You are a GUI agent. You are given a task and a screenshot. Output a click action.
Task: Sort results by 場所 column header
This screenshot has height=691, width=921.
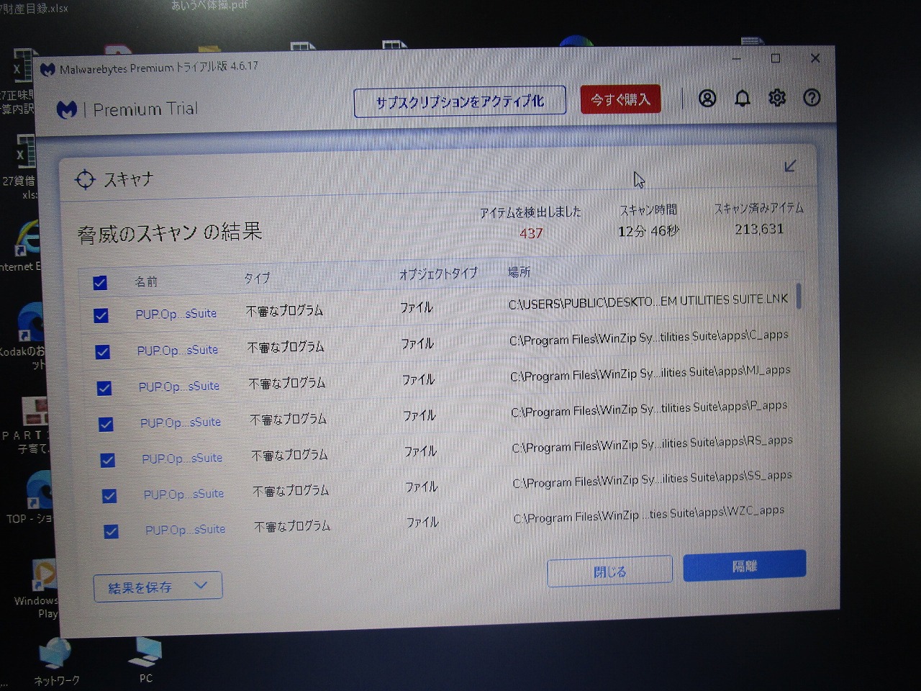519,272
